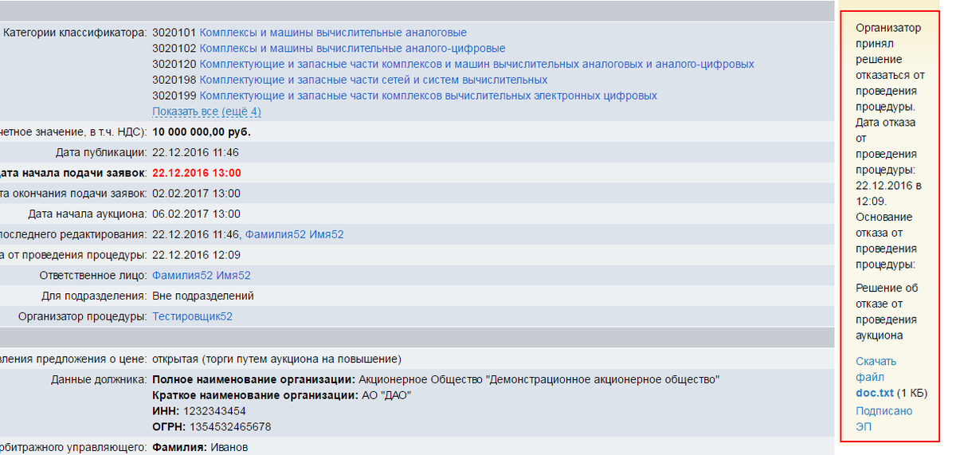The image size is (956, 455).
Task: Click the category link for code 3020120
Action: (476, 64)
